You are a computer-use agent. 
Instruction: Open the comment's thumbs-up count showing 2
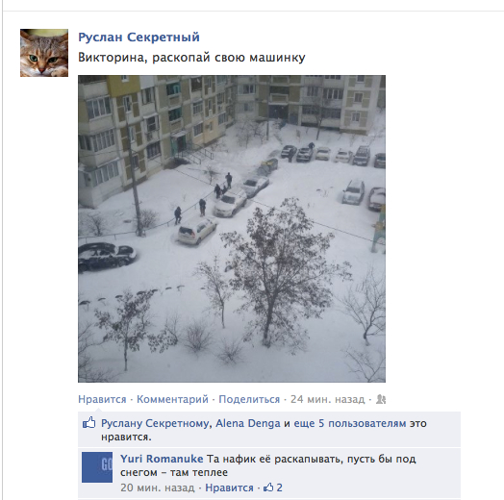(x=273, y=487)
